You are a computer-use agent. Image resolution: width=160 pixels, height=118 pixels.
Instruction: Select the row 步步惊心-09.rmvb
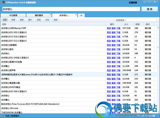[x=79, y=108]
